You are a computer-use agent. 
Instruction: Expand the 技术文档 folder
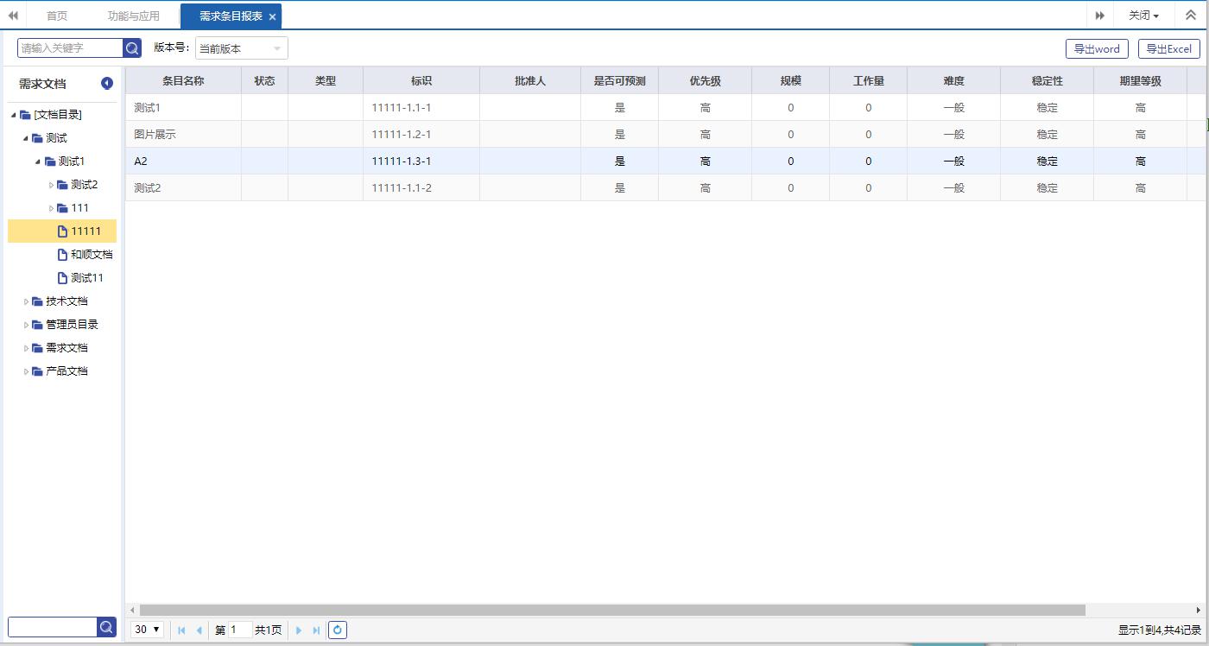point(27,301)
